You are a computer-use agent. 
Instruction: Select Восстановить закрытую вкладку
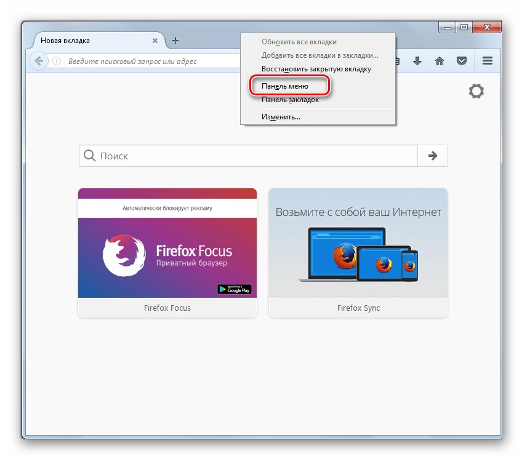point(316,69)
